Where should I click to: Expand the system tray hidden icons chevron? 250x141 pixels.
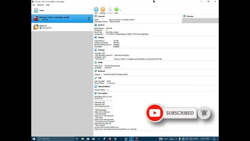pos(176,139)
